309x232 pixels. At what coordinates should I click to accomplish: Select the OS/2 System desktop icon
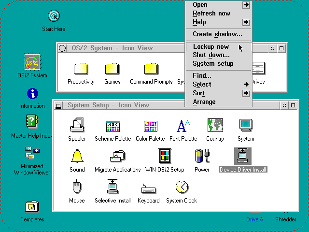(x=32, y=62)
